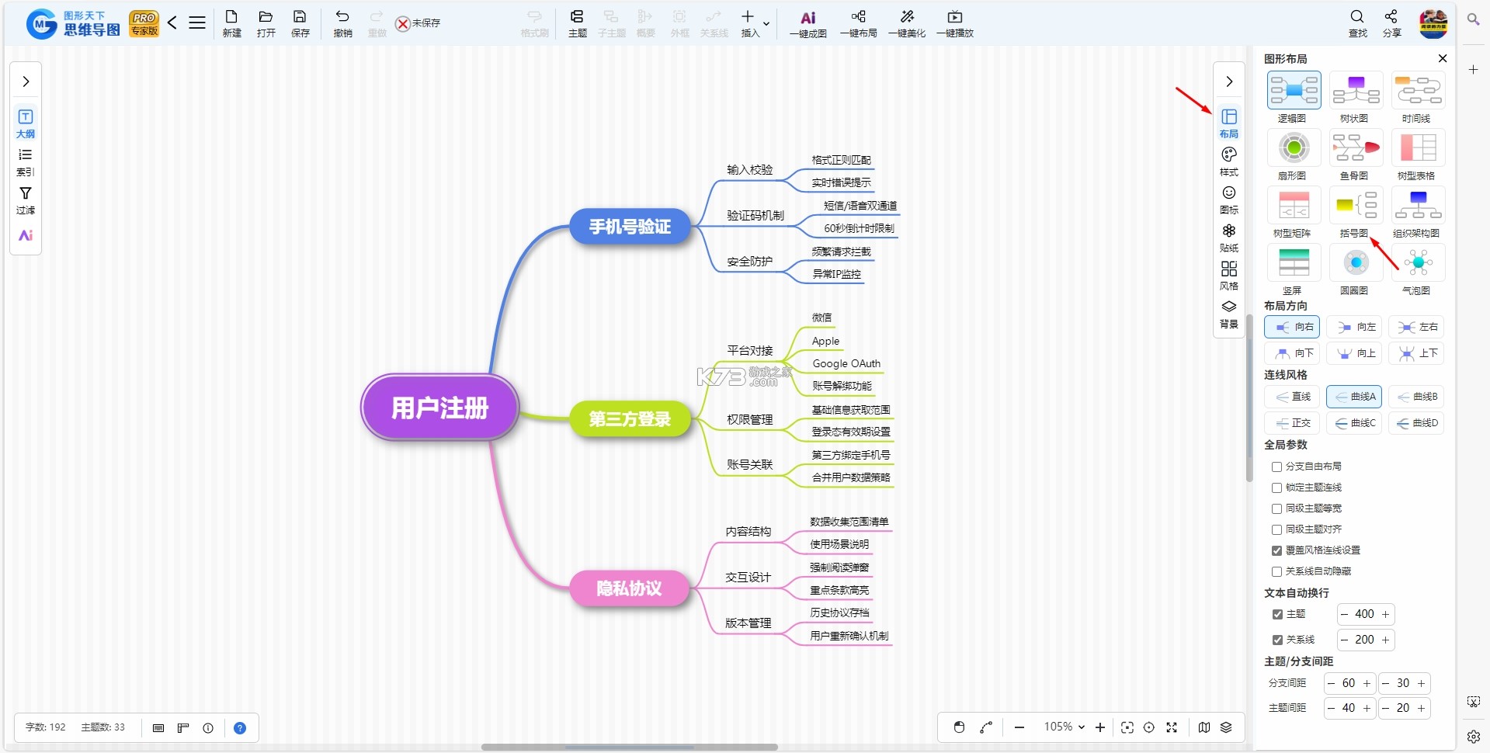Screen dimensions: 1490x753
Task: Decrease 关系线 wrap width from 200
Action: tap(1344, 640)
